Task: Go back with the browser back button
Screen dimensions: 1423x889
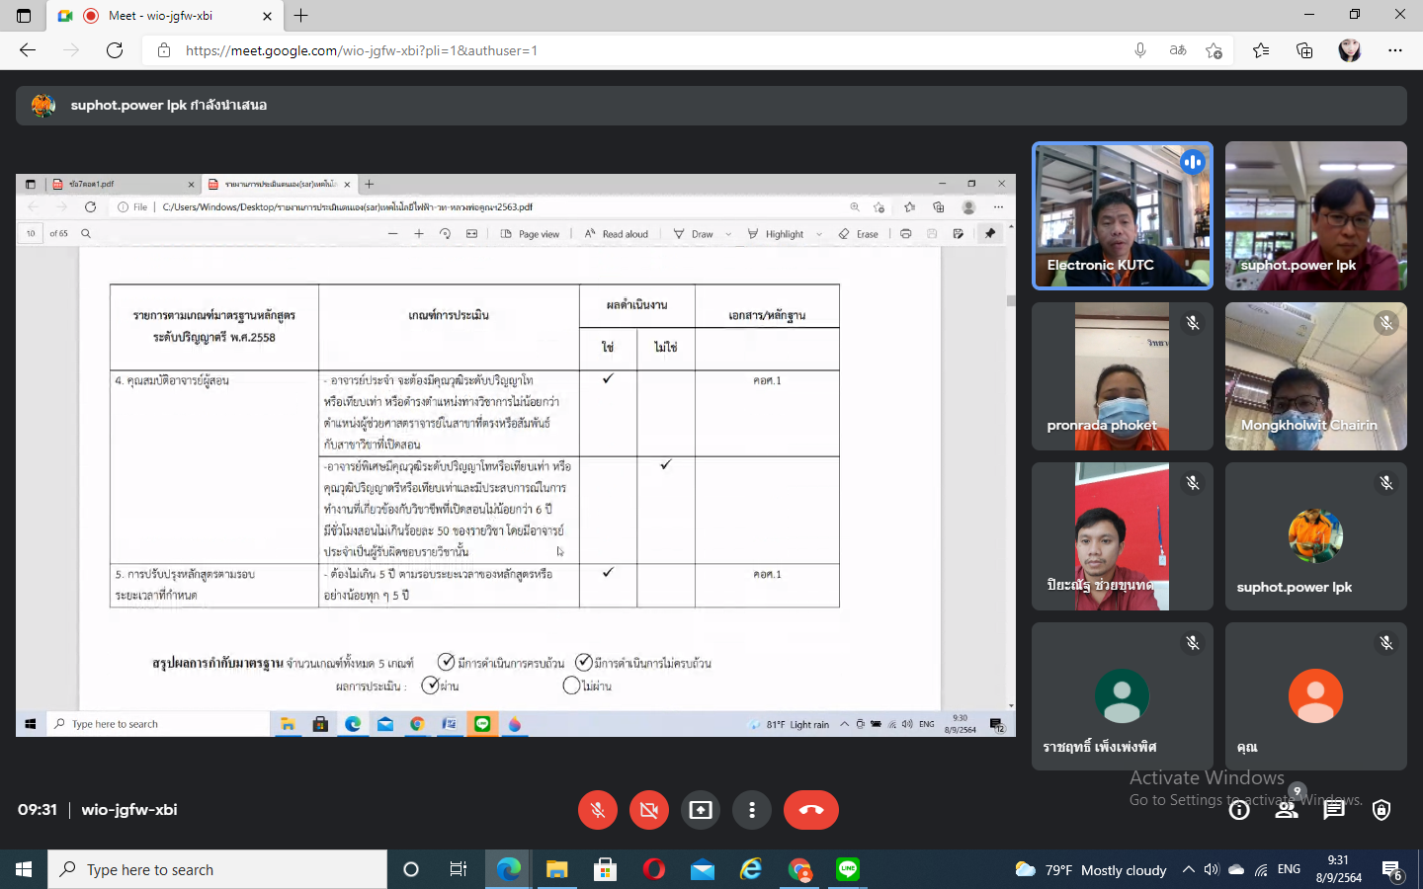Action: click(x=28, y=50)
